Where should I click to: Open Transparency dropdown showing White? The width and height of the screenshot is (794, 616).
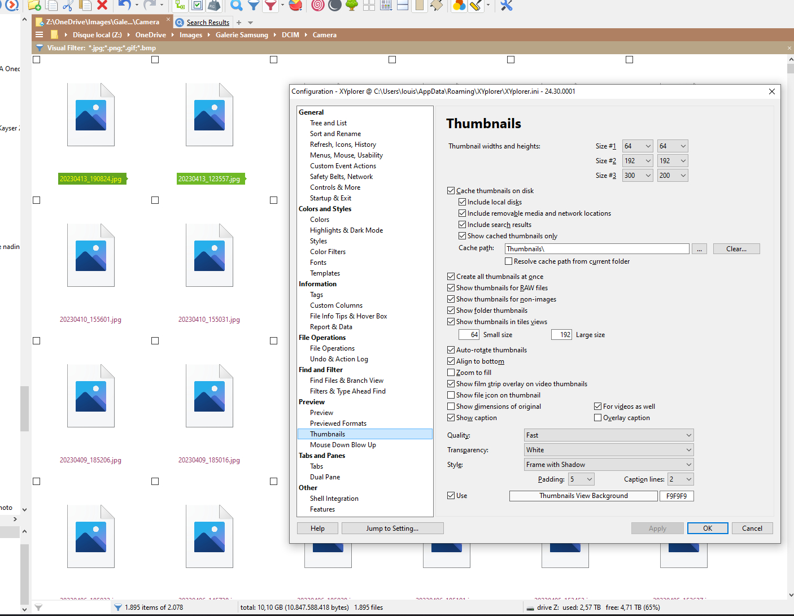click(x=609, y=450)
